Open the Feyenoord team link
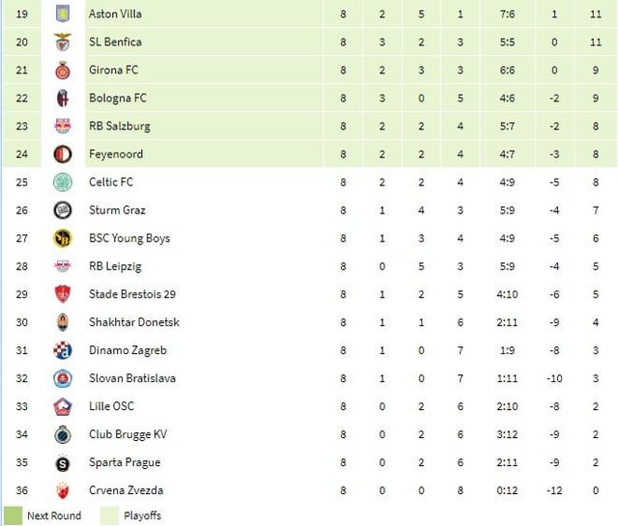The image size is (618, 526). coord(116,154)
